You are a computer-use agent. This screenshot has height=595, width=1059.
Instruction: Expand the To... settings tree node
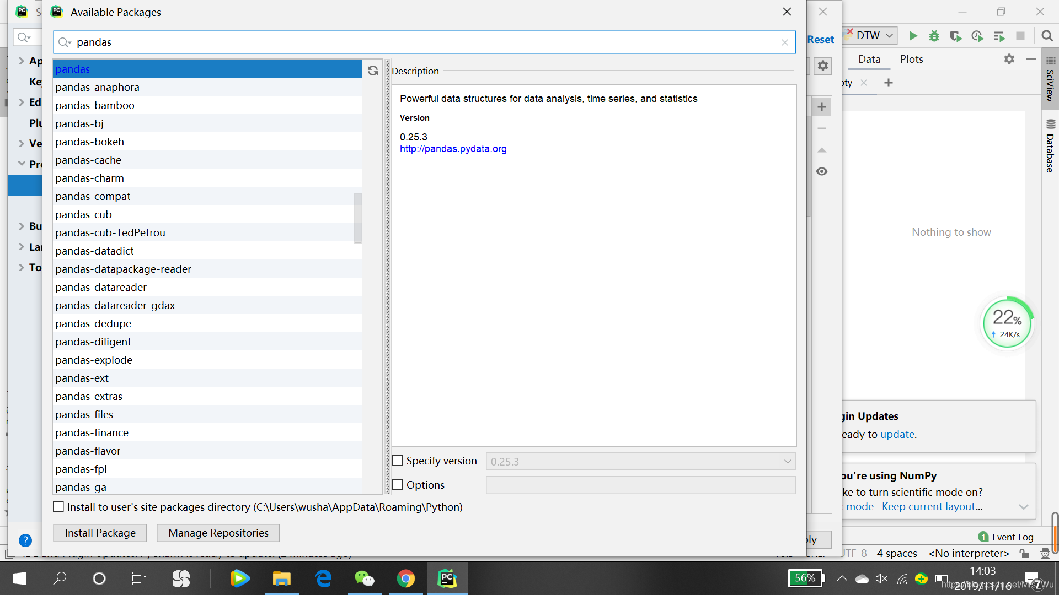(22, 267)
